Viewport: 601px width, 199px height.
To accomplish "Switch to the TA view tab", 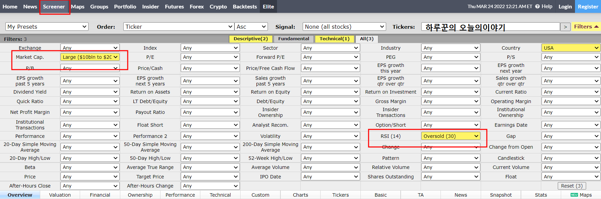I will pyautogui.click(x=421, y=195).
